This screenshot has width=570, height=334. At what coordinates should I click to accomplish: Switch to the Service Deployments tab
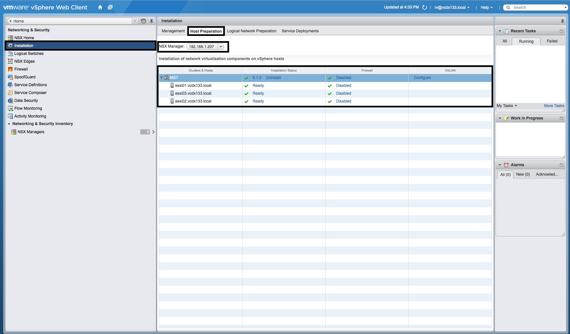point(300,31)
